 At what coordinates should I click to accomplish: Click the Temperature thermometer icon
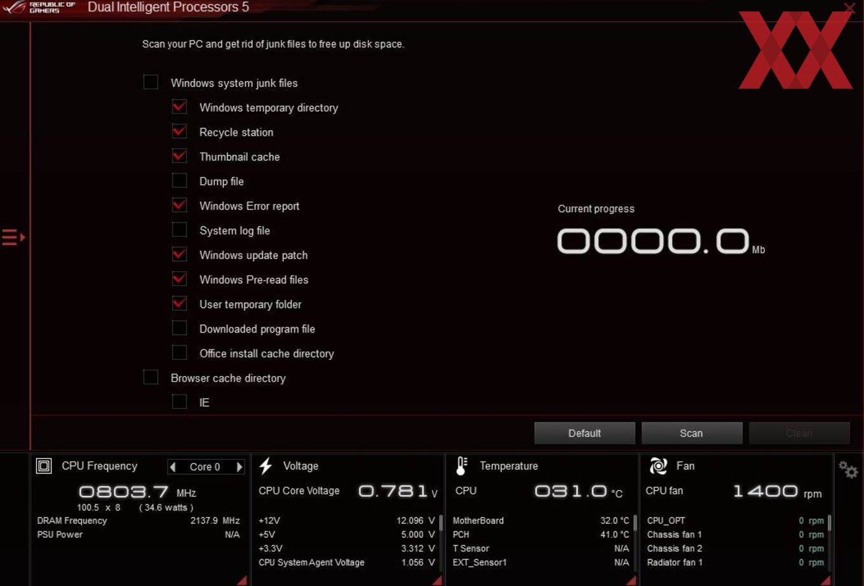click(x=462, y=466)
